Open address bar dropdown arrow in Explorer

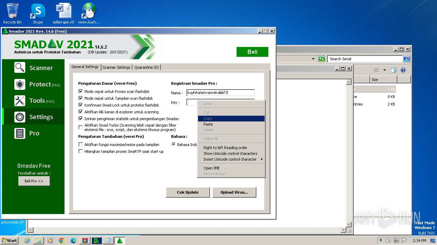313,59
